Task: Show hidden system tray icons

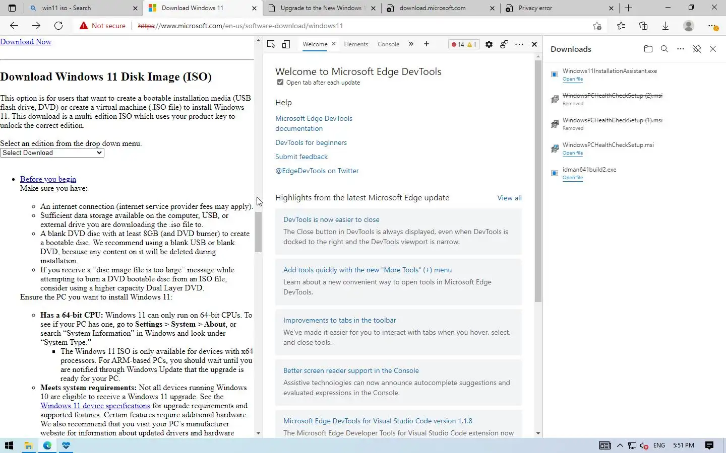Action: tap(620, 445)
